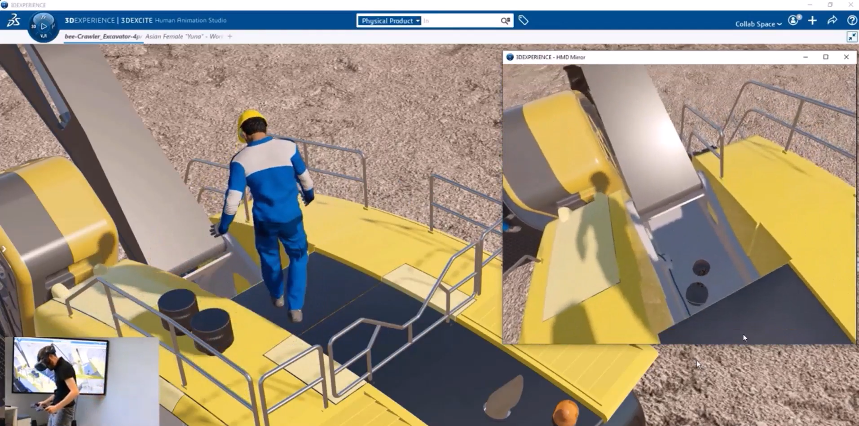The image size is (859, 426).
Task: Select the Compass 3D west quadrant
Action: (34, 26)
